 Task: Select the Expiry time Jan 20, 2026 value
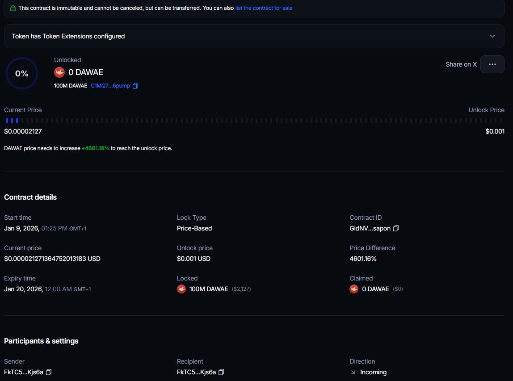(47, 289)
